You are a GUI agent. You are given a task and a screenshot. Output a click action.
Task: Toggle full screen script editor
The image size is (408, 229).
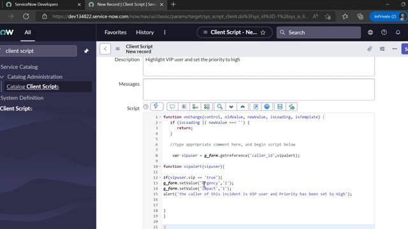(x=256, y=107)
